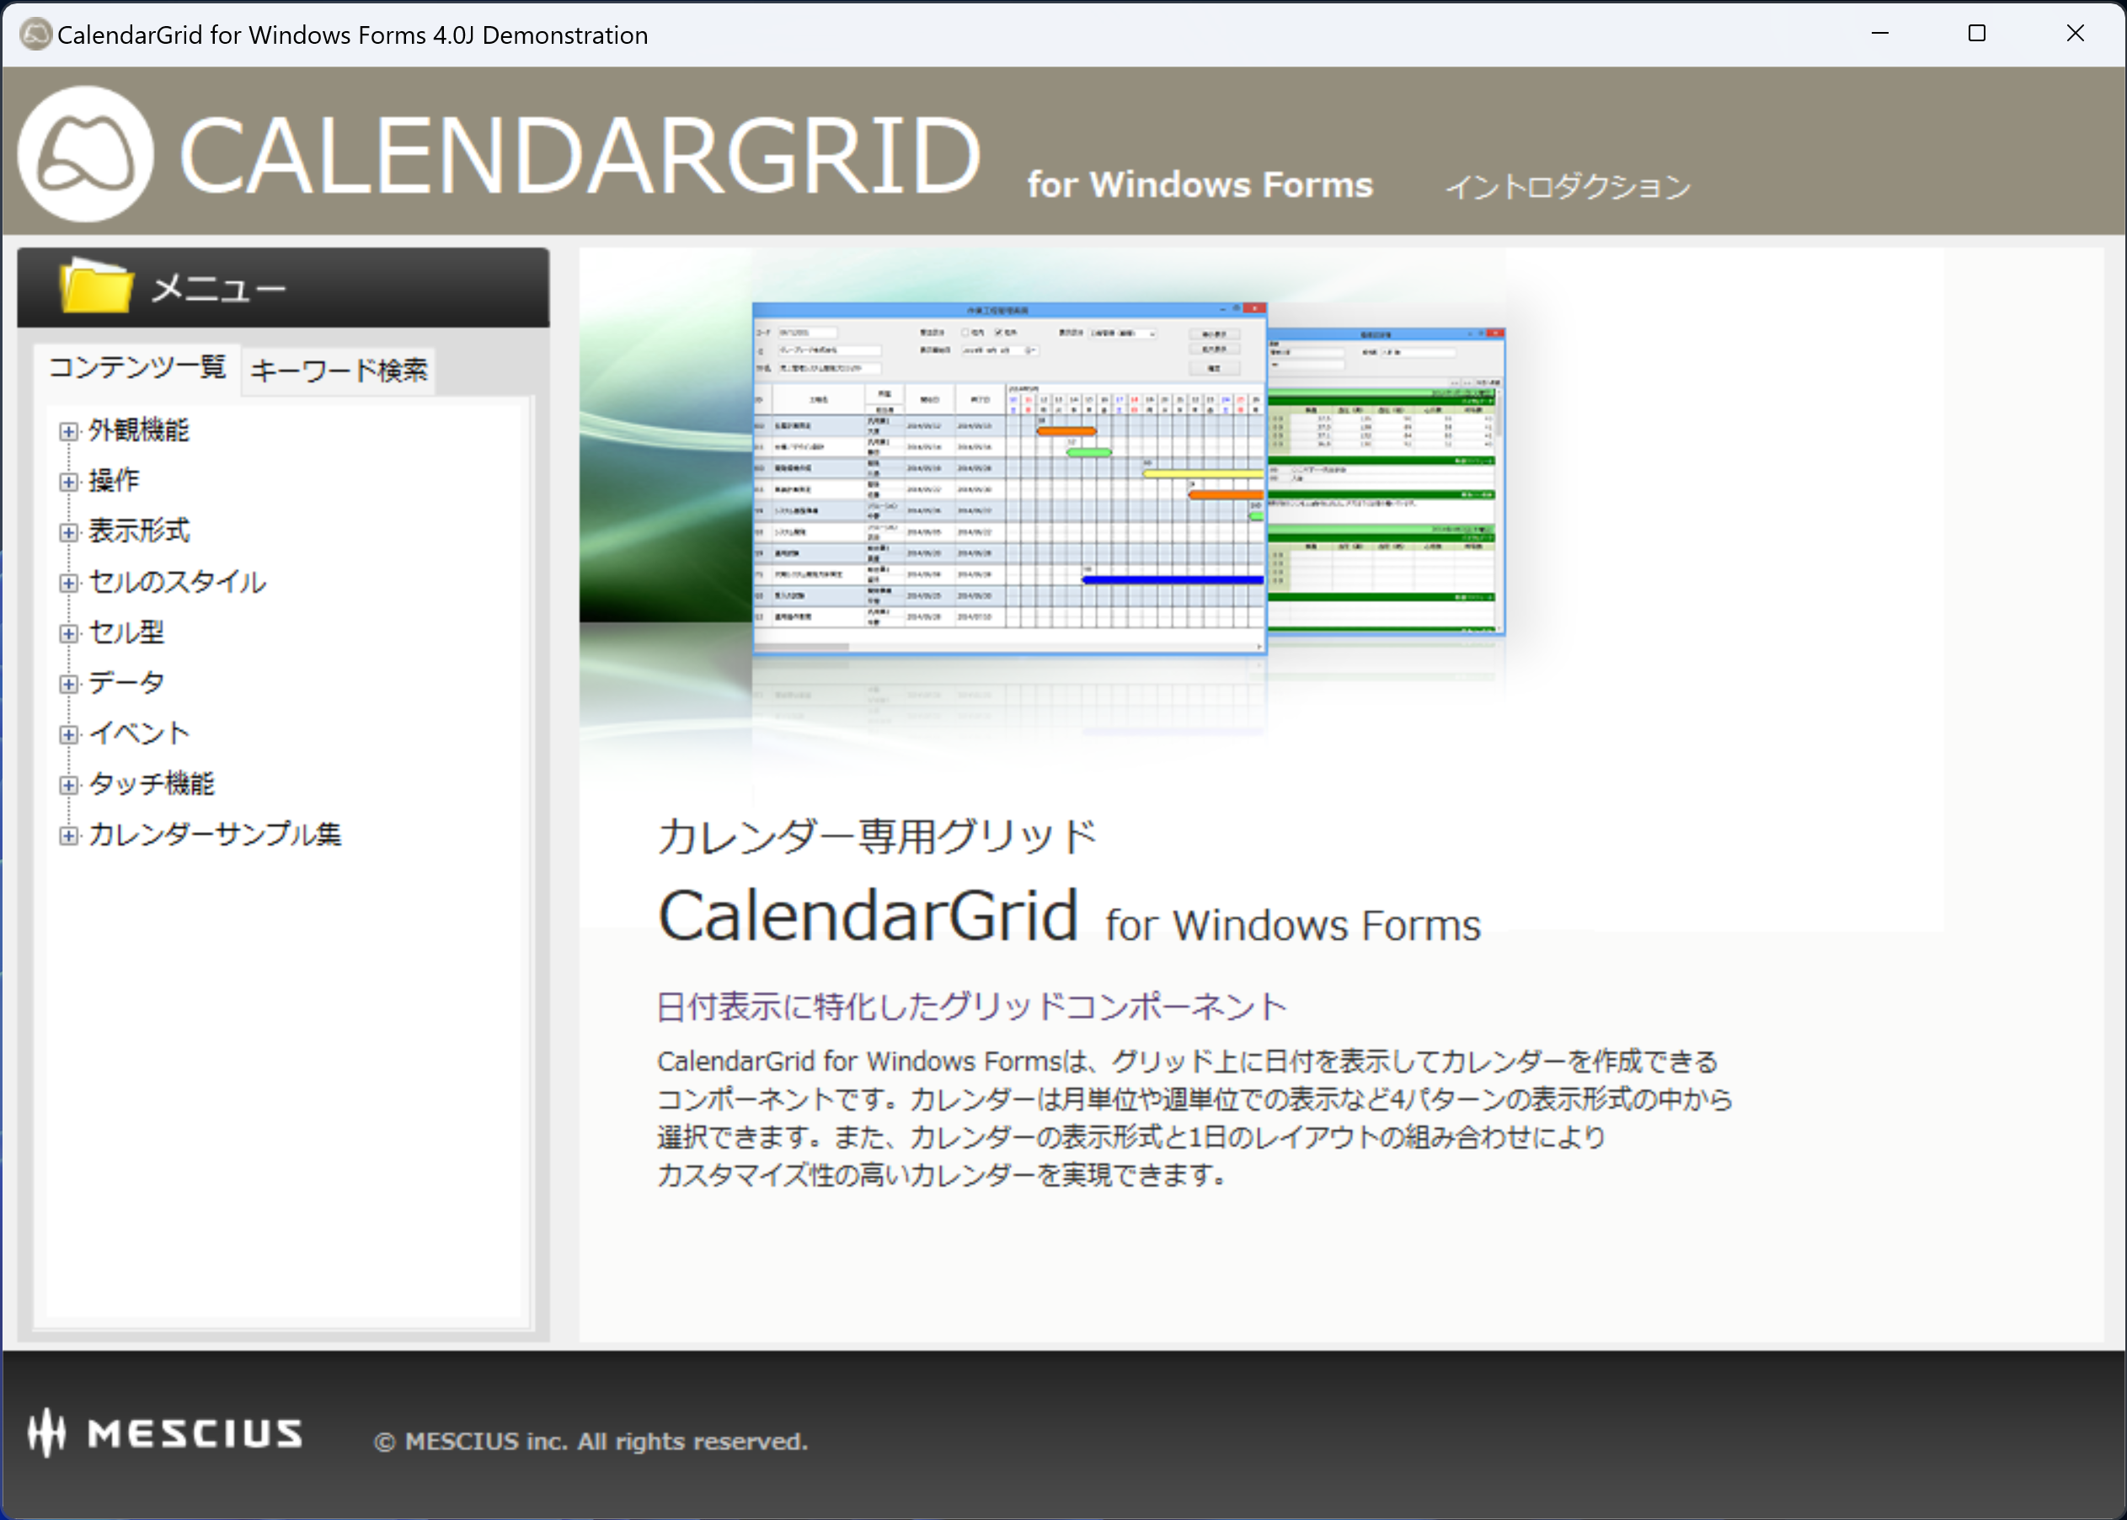
Task: Select the セル型 tree label
Action: point(126,632)
